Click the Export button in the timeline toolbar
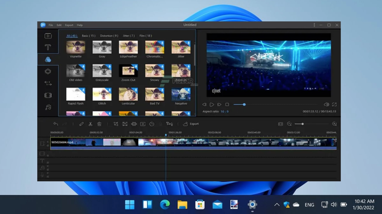The image size is (382, 214). 191,124
